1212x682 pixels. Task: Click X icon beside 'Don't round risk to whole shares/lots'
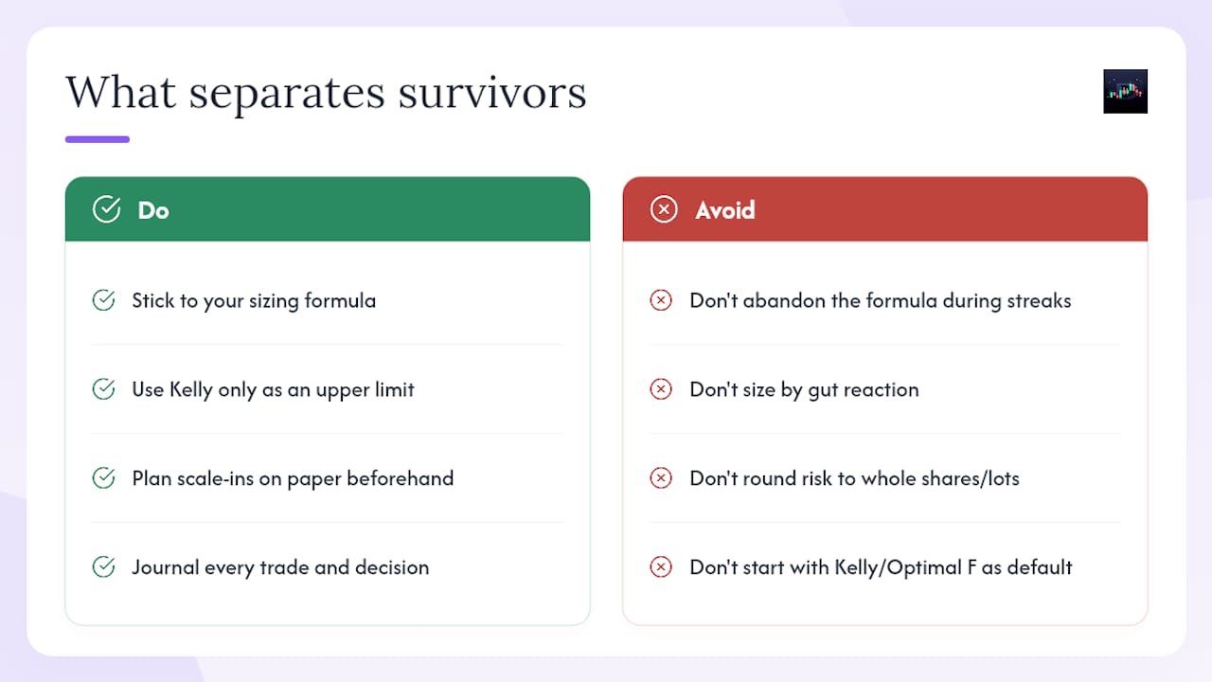(661, 478)
